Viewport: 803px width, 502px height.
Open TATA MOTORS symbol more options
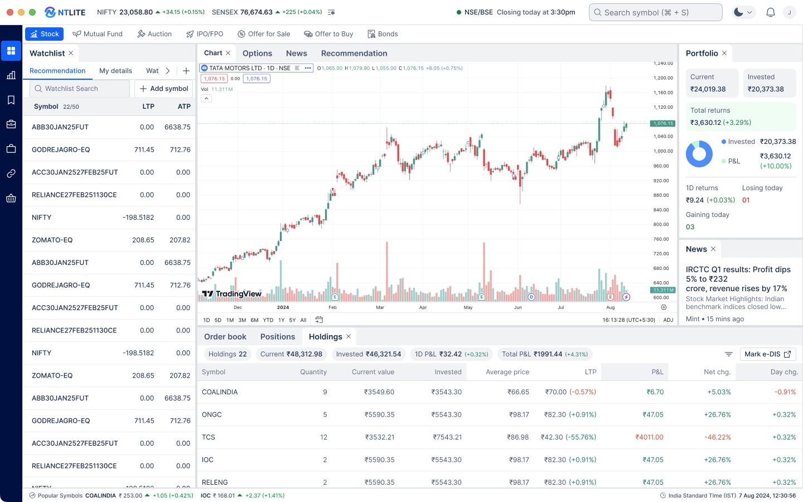(x=308, y=68)
